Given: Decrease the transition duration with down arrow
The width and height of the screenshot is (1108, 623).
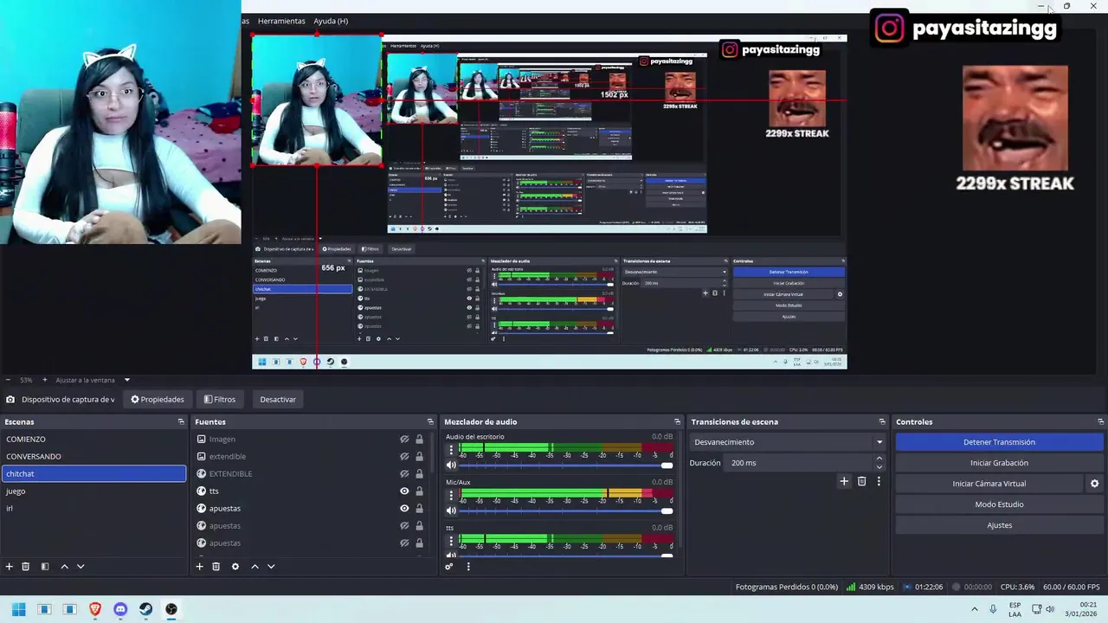Looking at the screenshot, I should coord(879,467).
